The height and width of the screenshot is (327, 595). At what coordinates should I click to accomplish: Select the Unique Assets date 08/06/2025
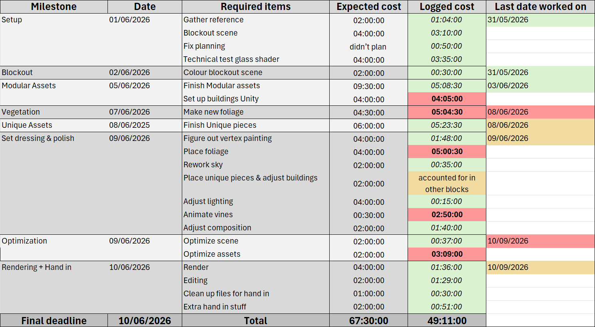(145, 125)
